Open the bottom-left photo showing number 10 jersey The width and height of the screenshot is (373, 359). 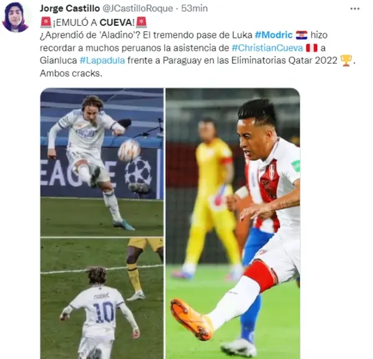[x=102, y=298]
